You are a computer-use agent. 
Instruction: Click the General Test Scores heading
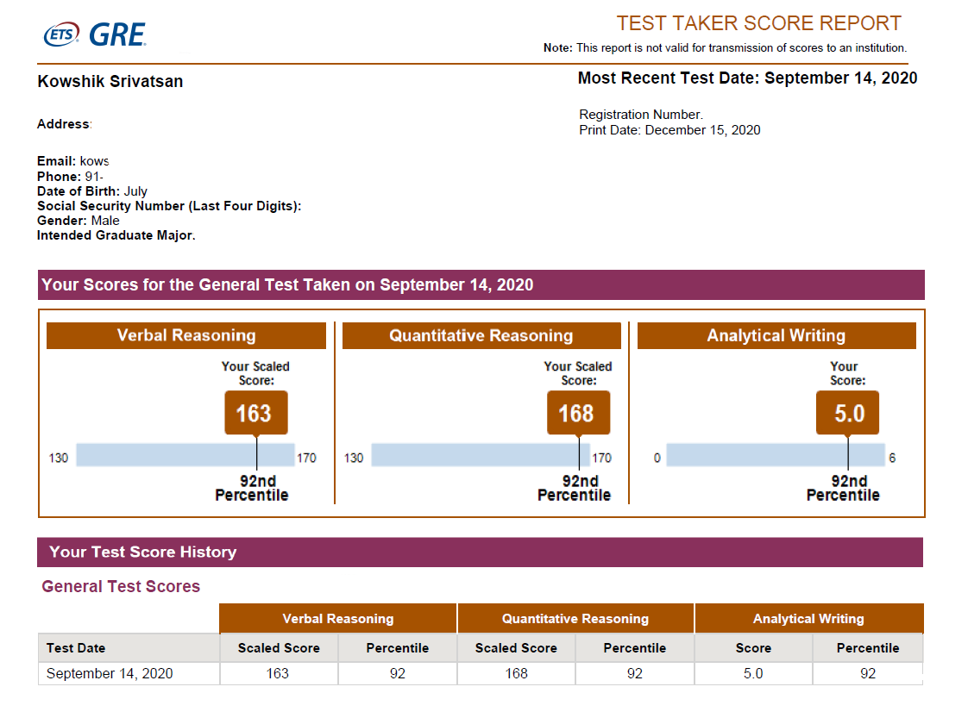[121, 587]
